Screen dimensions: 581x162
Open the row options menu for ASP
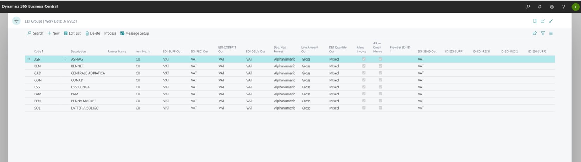65,59
